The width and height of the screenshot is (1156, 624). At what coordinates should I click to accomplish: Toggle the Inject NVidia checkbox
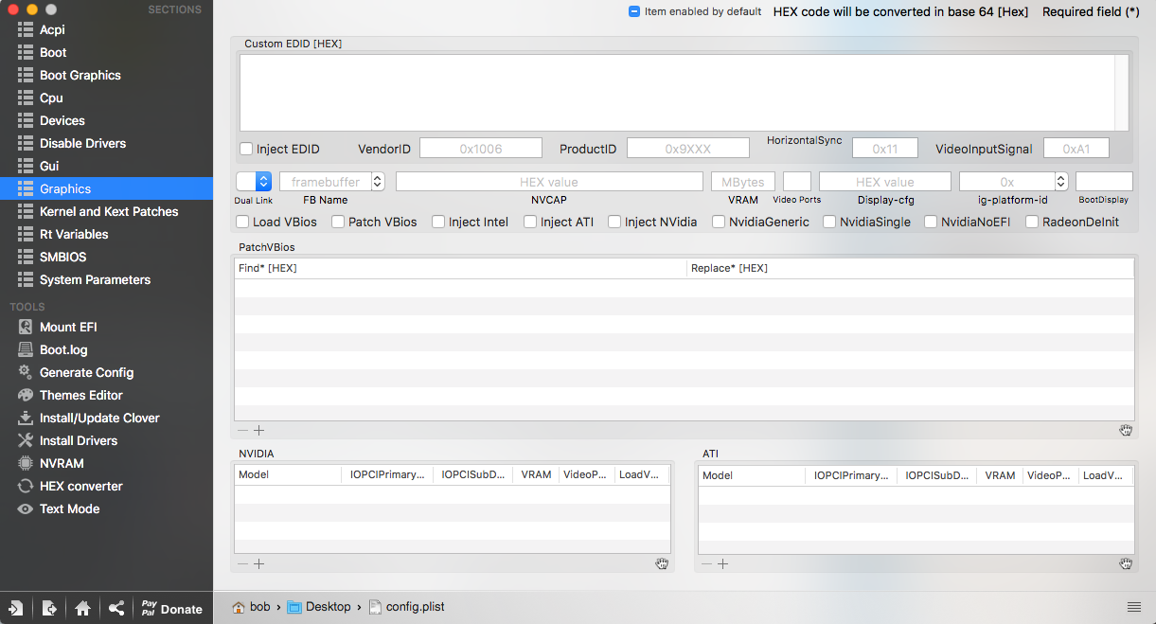(x=614, y=222)
